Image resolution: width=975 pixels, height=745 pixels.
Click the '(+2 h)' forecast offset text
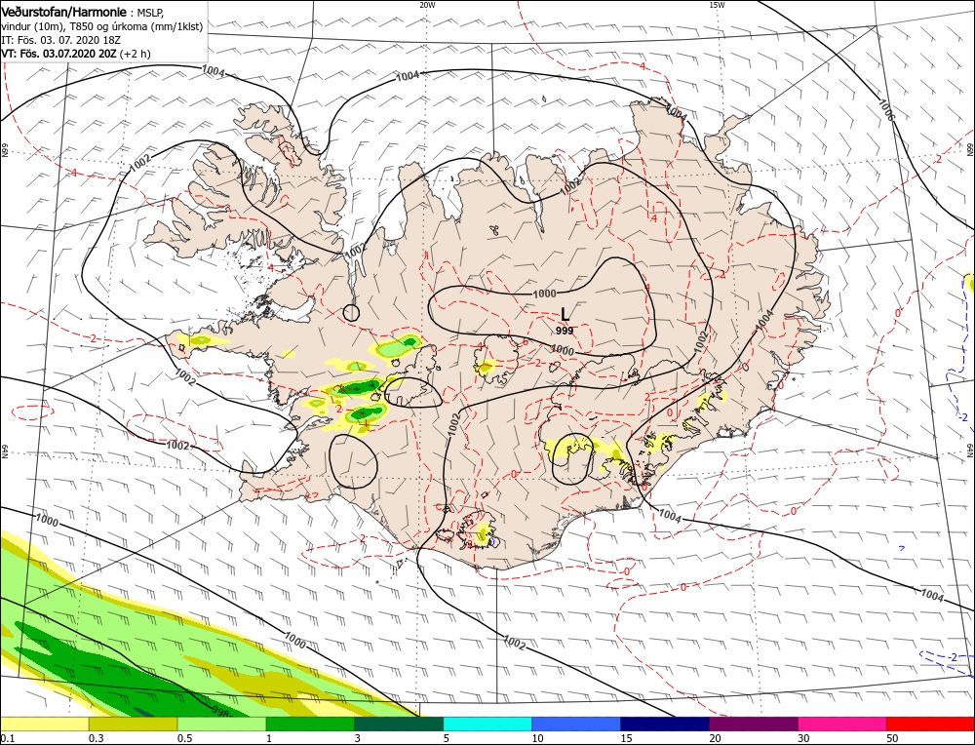click(135, 54)
